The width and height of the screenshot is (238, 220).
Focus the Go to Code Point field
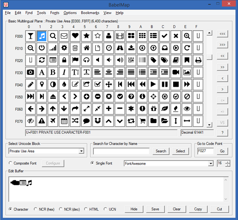tap(206, 151)
